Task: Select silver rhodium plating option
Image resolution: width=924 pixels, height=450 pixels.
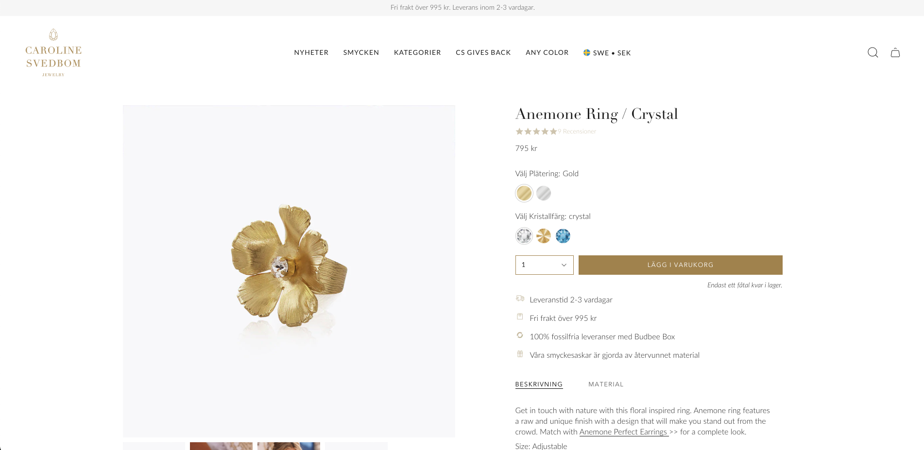Action: [x=544, y=193]
